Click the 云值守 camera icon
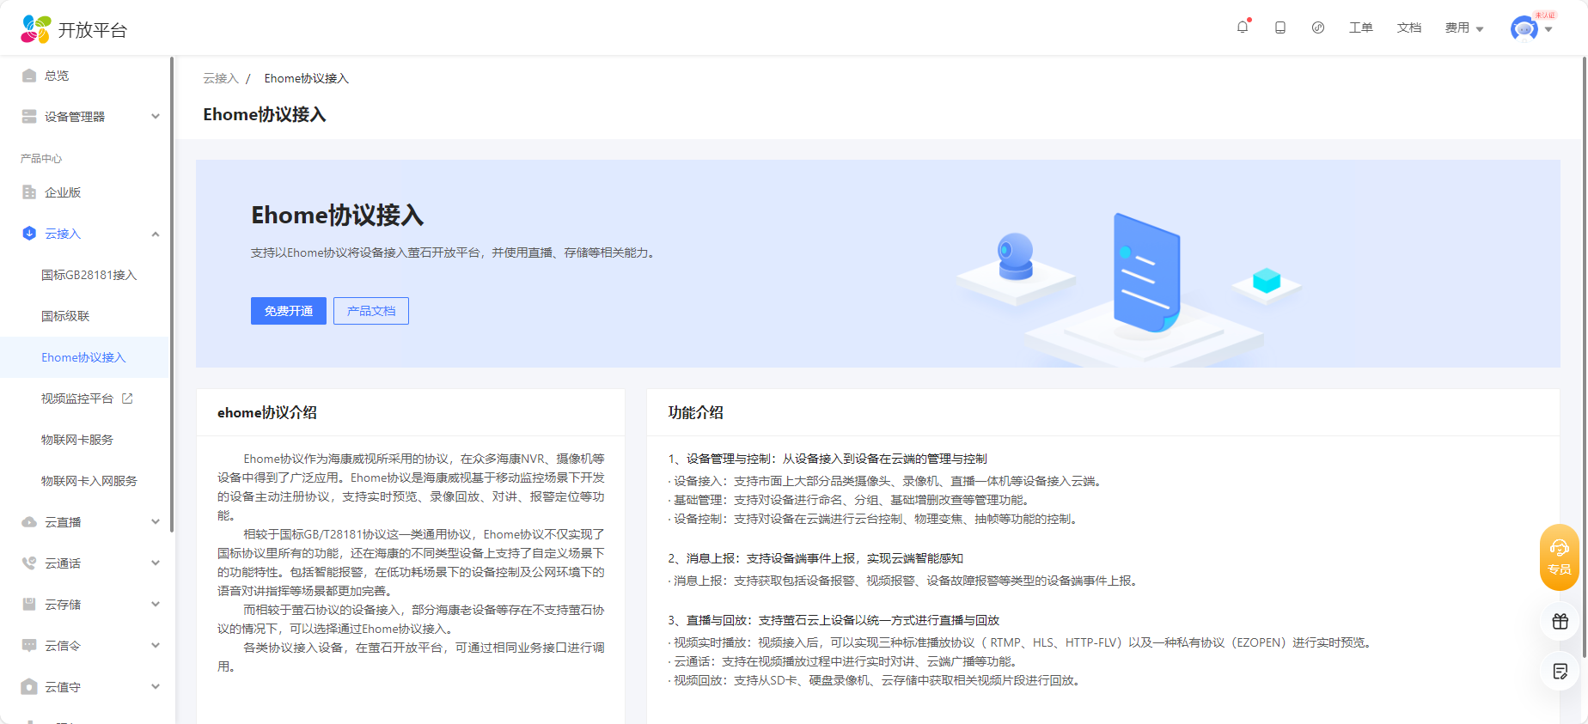This screenshot has width=1588, height=724. [29, 687]
